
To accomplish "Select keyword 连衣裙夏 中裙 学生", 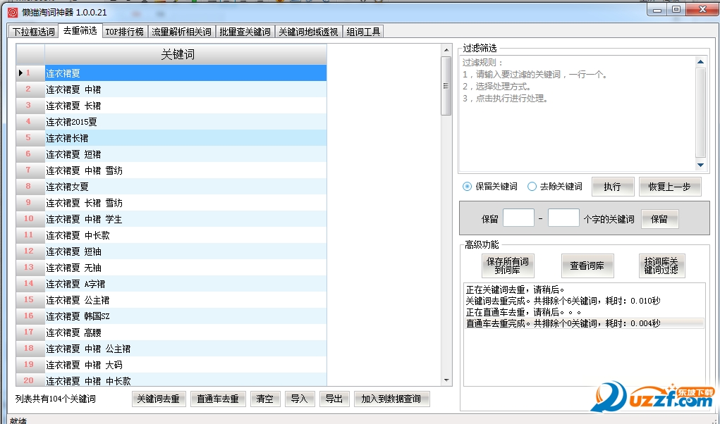I will pos(185,219).
